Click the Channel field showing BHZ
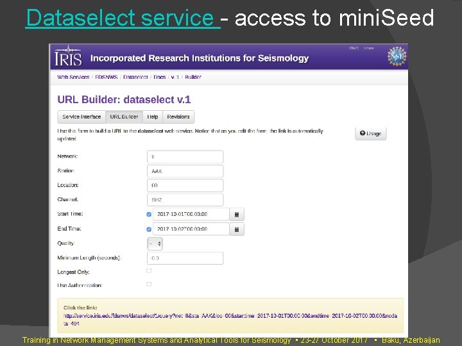This screenshot has width=462, height=346. tap(185, 200)
